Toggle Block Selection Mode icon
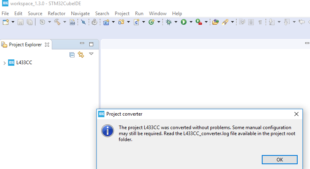 (x=251, y=22)
